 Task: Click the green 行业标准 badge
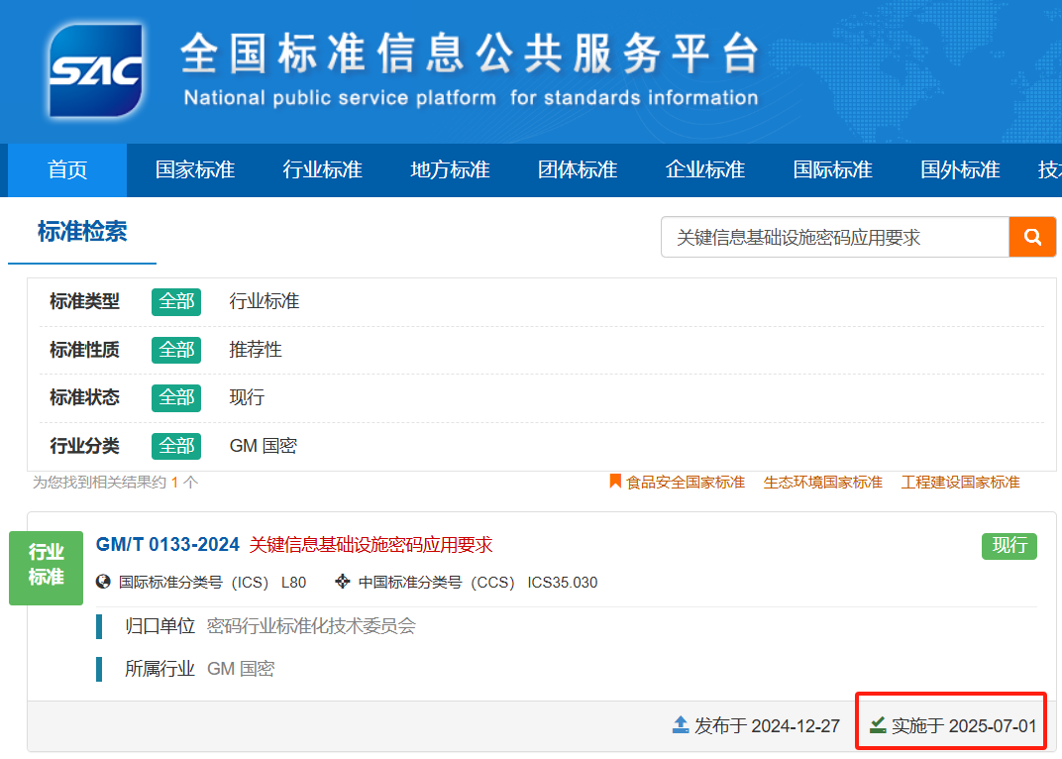click(x=46, y=565)
